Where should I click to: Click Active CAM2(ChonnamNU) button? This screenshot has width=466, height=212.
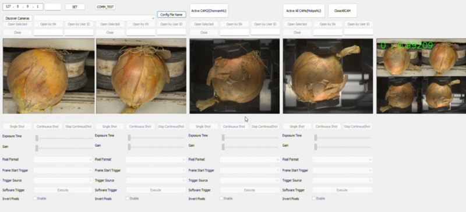point(209,10)
